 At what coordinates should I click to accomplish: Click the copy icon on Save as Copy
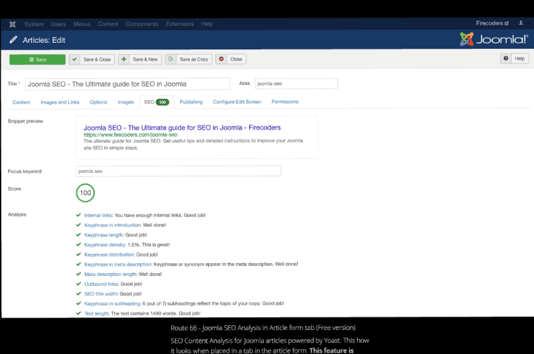pos(171,59)
